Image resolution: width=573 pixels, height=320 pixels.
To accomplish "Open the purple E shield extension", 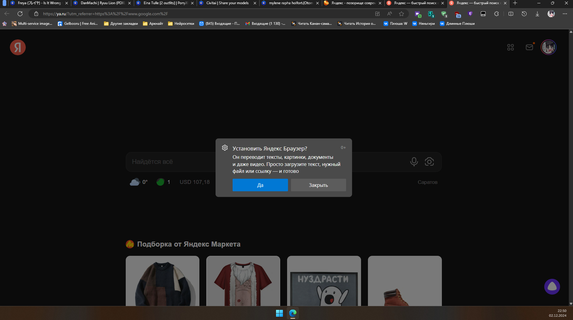I will tap(470, 14).
